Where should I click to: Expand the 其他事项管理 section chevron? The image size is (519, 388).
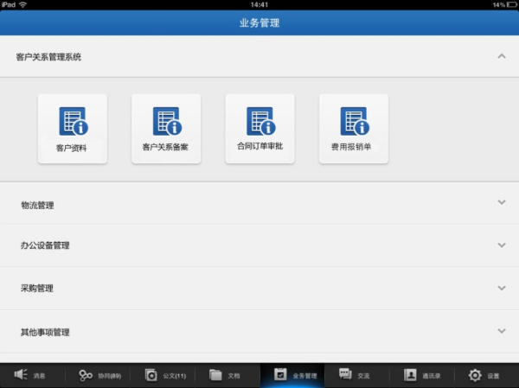pos(501,330)
